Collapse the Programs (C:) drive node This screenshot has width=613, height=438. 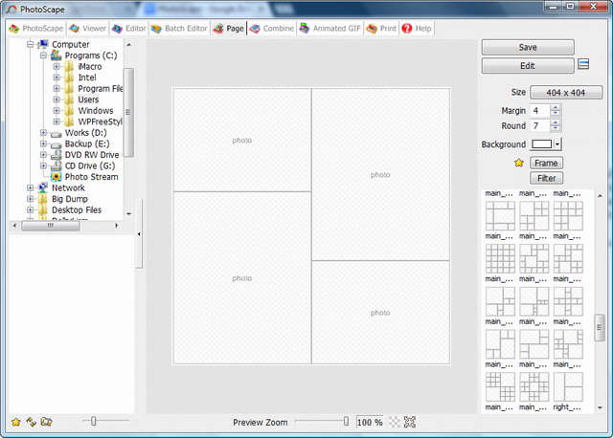coord(43,56)
